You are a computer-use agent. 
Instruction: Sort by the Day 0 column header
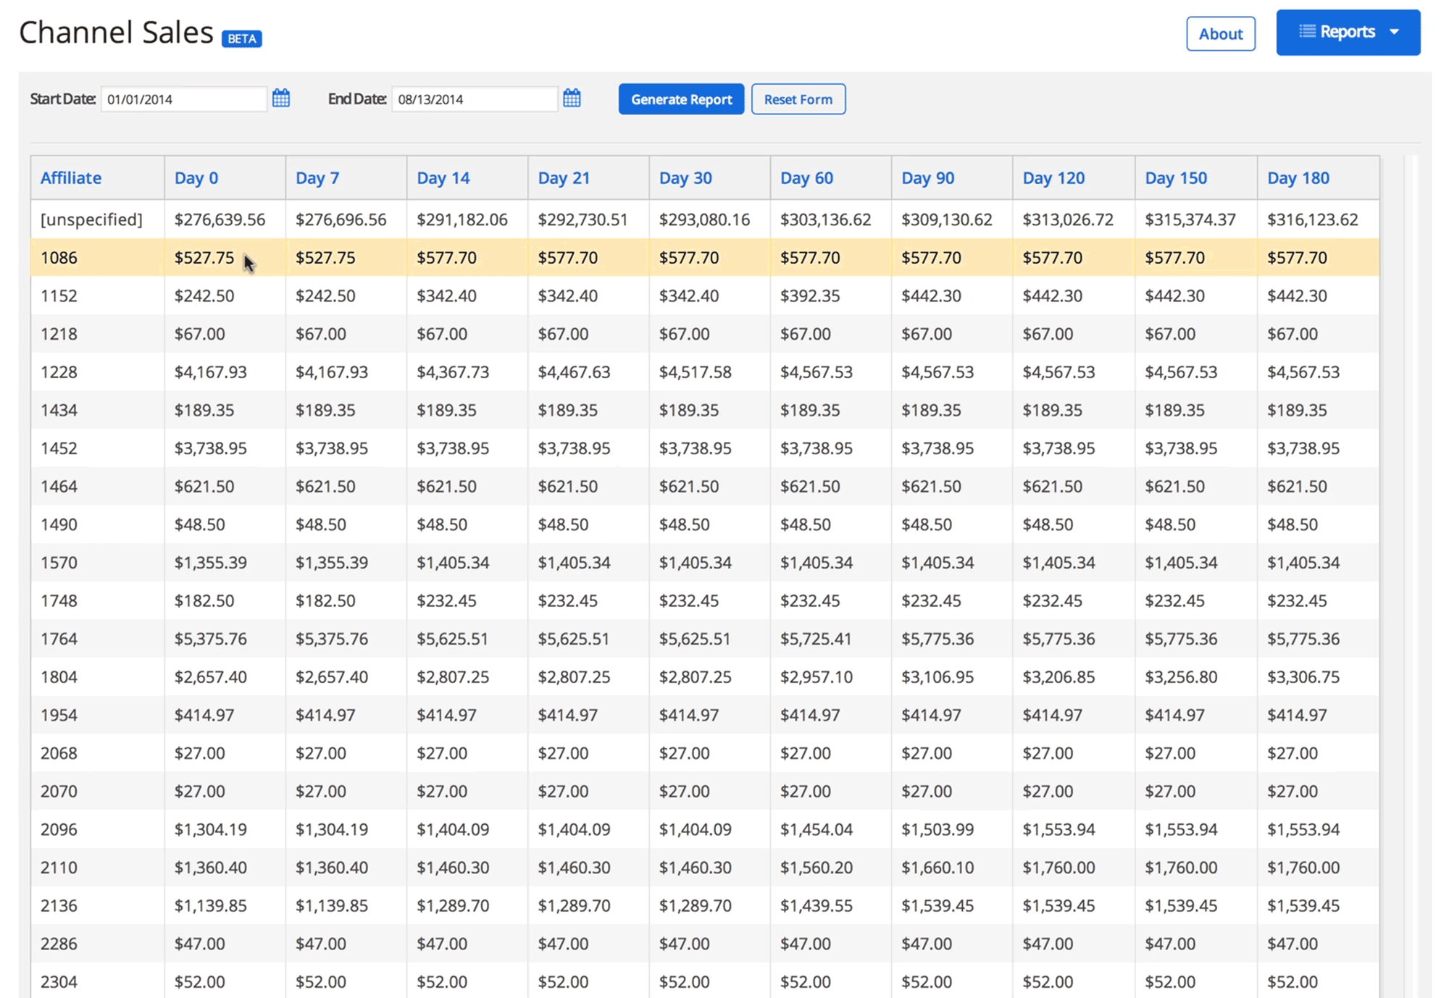(x=196, y=177)
